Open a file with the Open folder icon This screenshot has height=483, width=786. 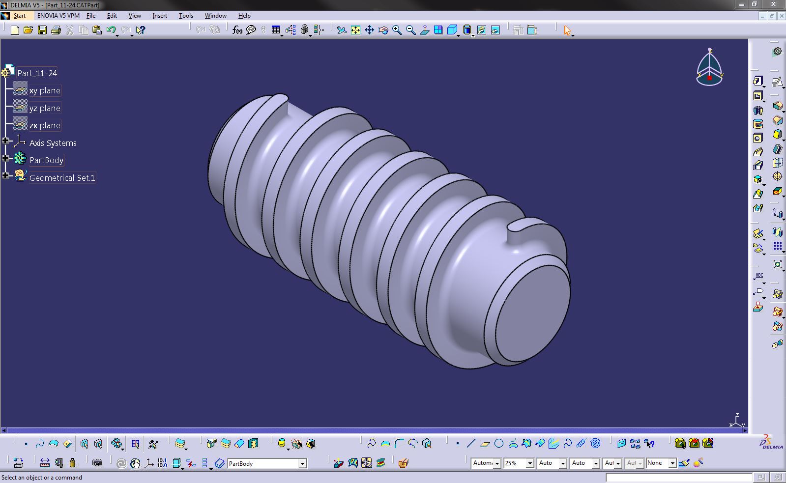[29, 30]
